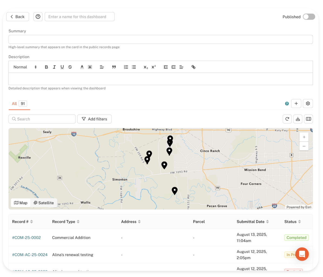The height and width of the screenshot is (277, 323).
Task: Insert blockquote in description
Action: click(114, 67)
